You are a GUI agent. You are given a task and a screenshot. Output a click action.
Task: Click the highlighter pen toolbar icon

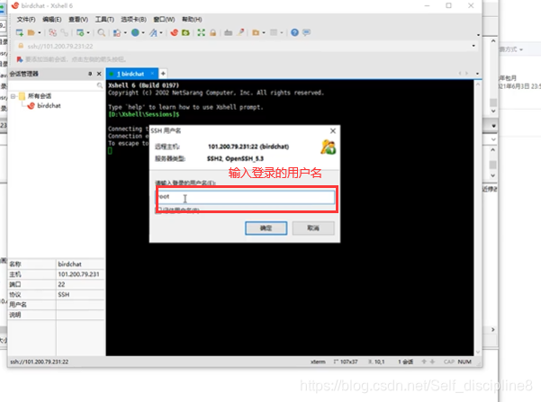pos(241,32)
